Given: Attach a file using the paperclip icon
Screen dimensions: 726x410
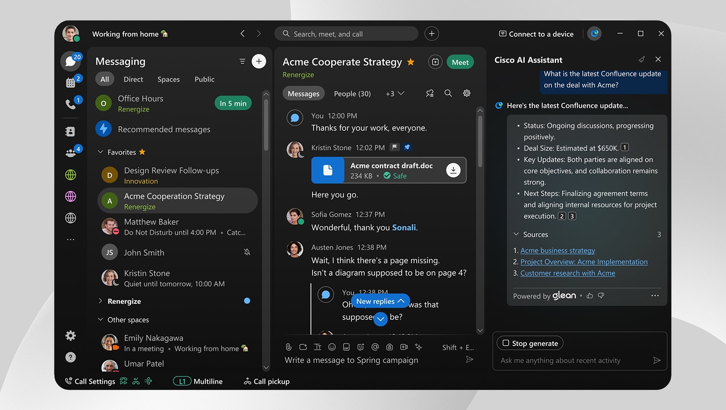Looking at the screenshot, I should 289,347.
